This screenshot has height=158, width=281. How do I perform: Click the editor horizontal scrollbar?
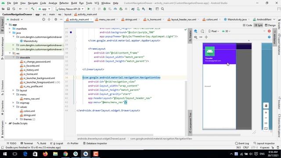[115, 135]
